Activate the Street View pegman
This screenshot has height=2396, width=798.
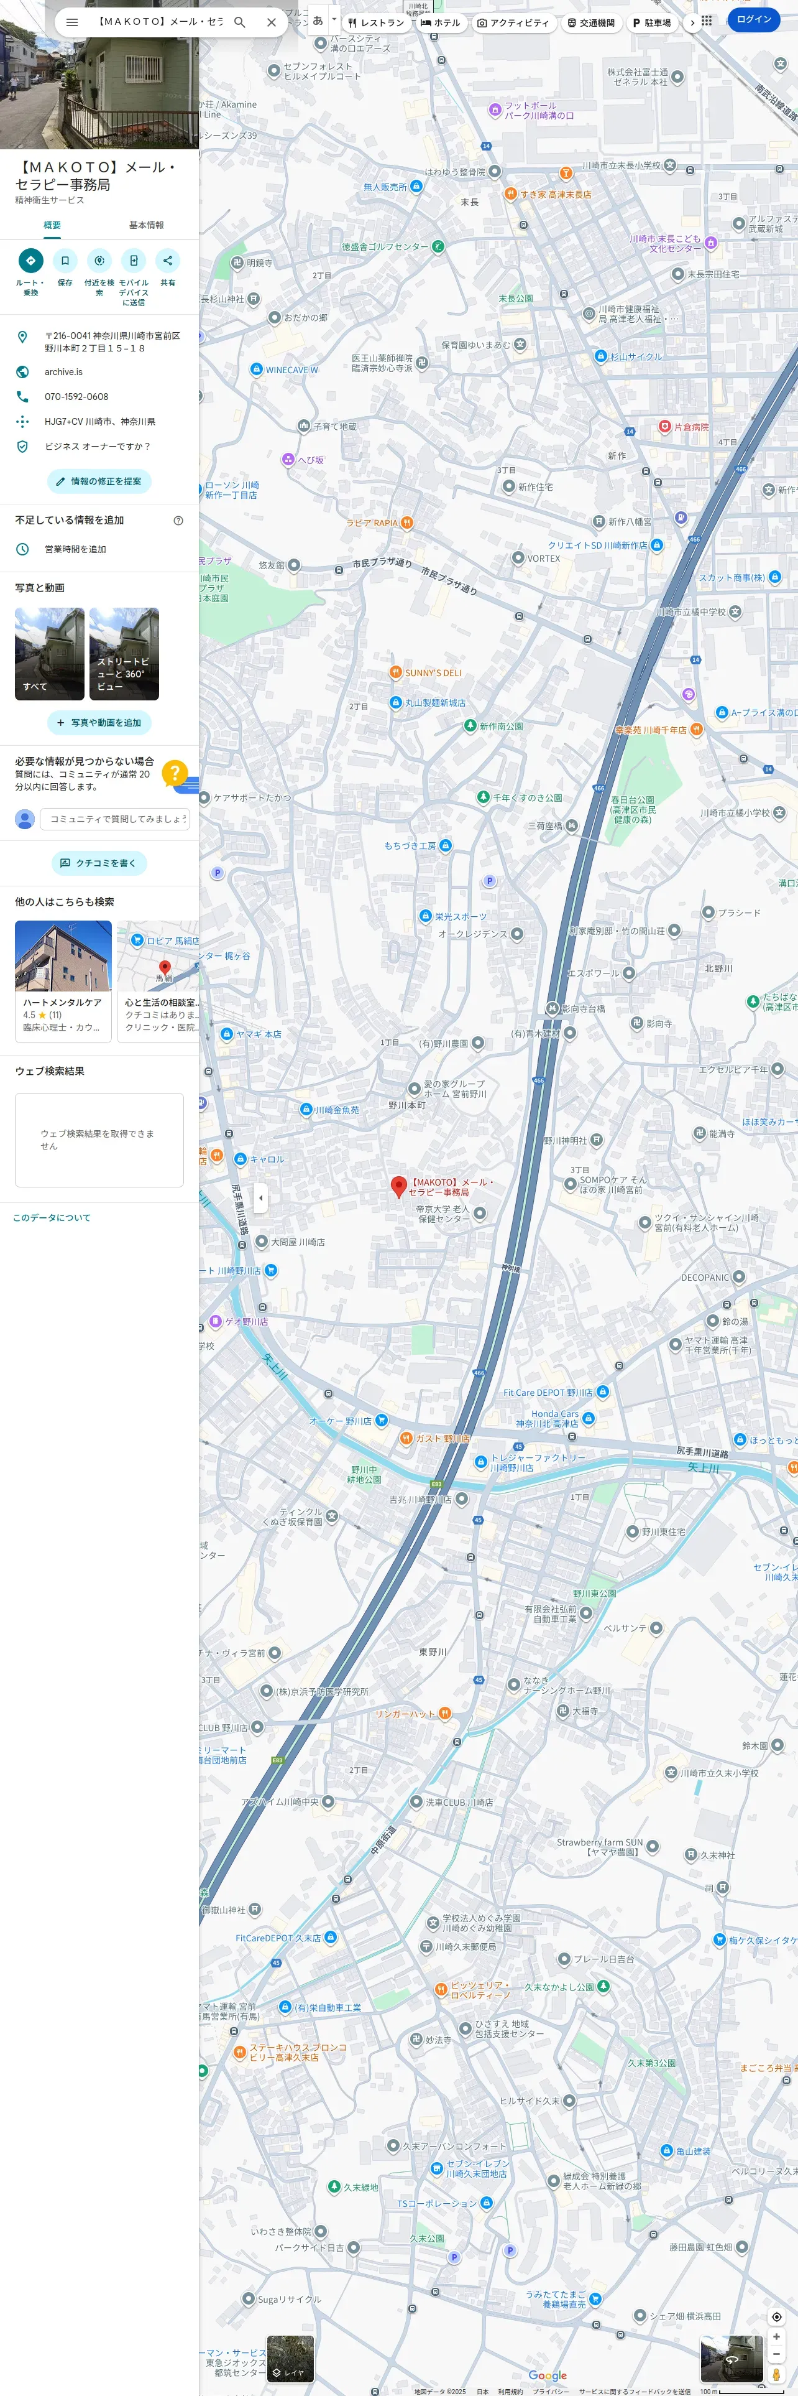point(777,2374)
